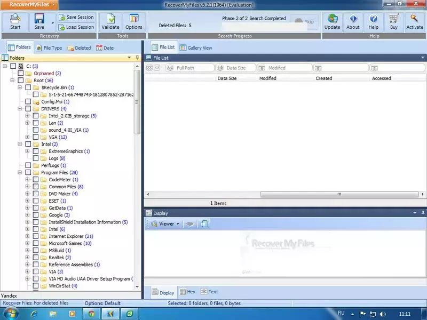Check the WinDirStat folder checkbox
The image size is (427, 320).
[x=36, y=286]
